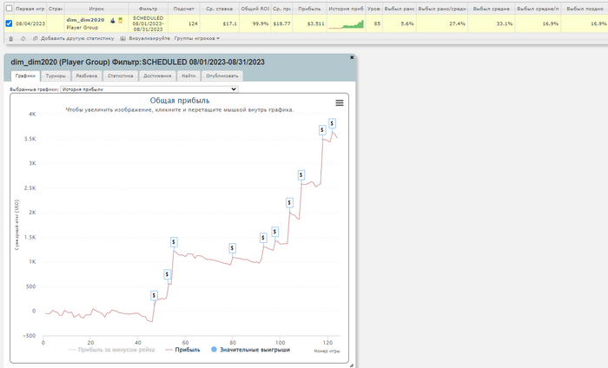This screenshot has width=608, height=368.
Task: Click the topmost $ win marker near game 122
Action: (332, 123)
